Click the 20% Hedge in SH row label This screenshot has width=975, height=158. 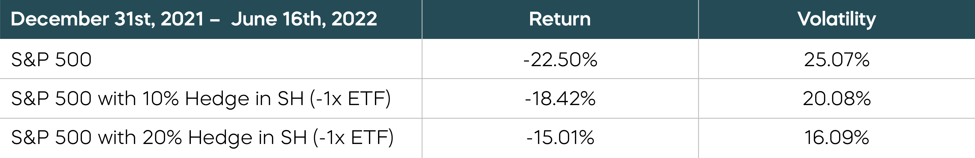click(x=202, y=138)
